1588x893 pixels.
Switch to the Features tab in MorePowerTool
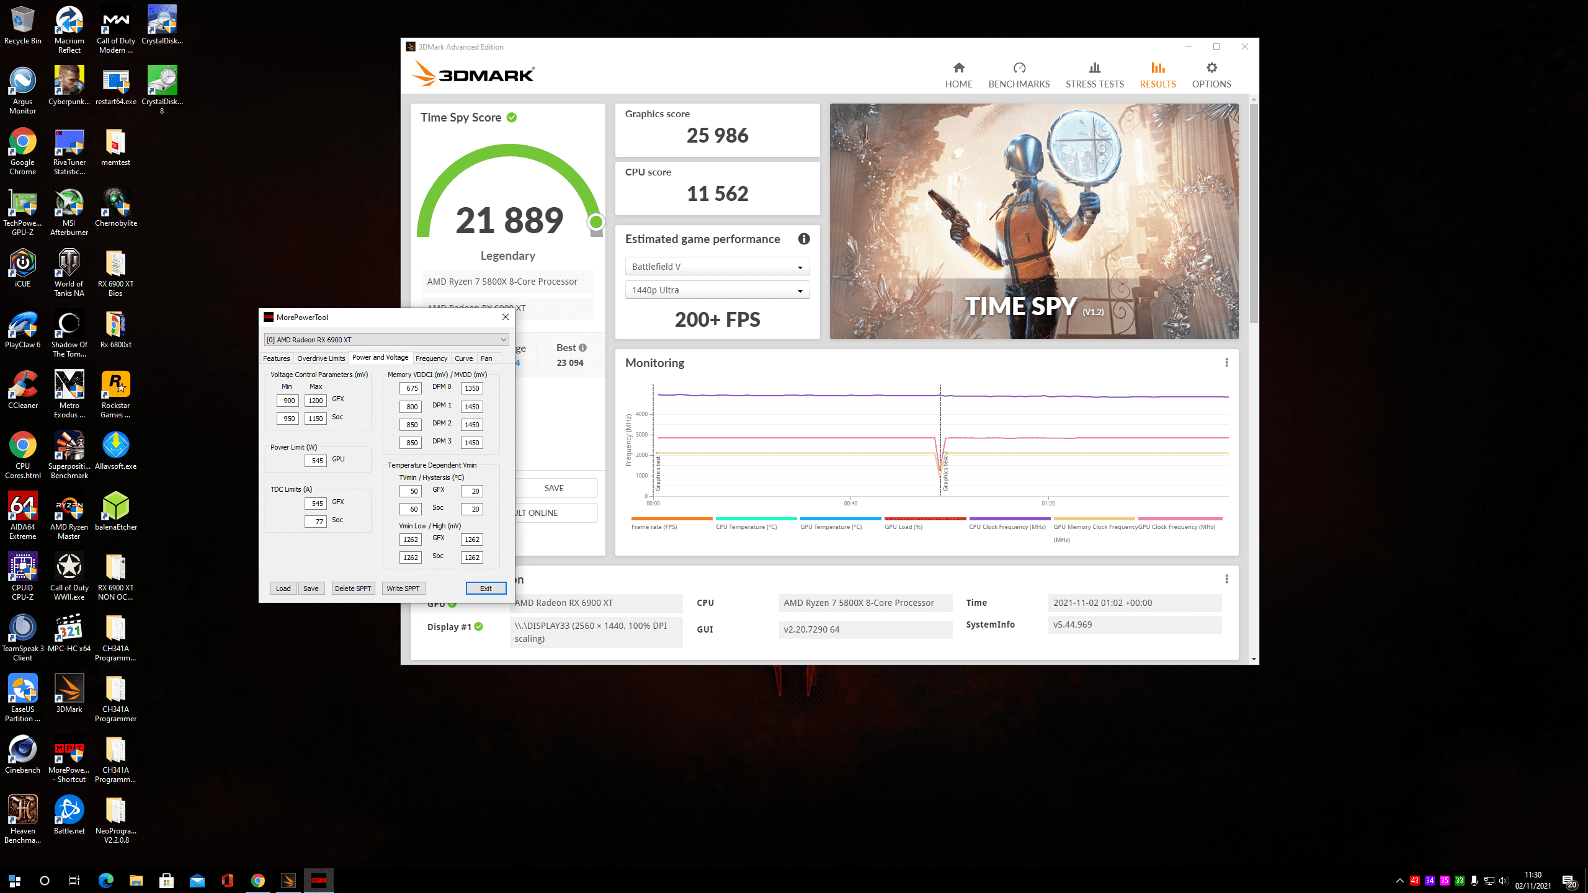point(276,358)
